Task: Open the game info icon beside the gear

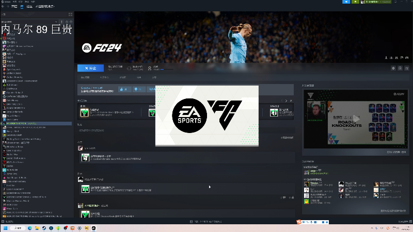Action: [x=400, y=68]
